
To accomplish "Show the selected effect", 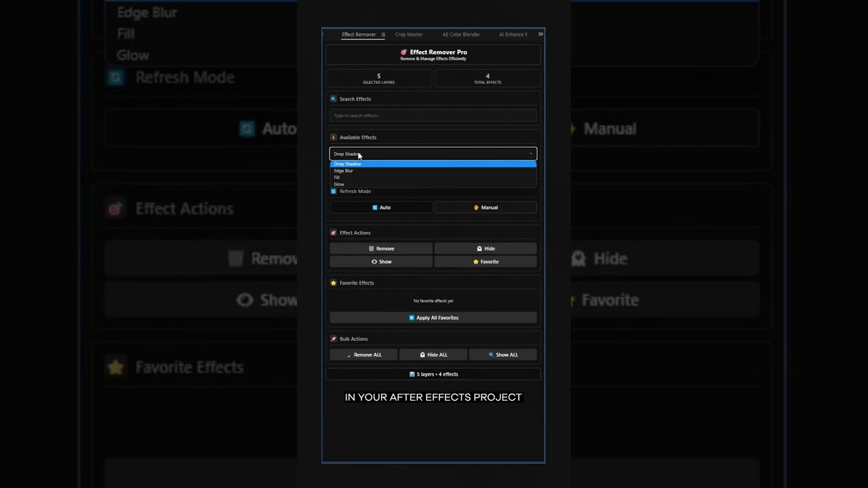I will (381, 262).
